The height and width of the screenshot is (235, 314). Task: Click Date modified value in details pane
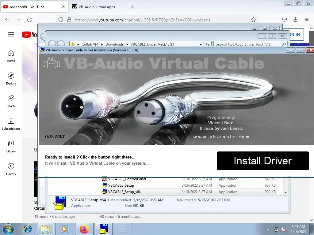click(148, 200)
